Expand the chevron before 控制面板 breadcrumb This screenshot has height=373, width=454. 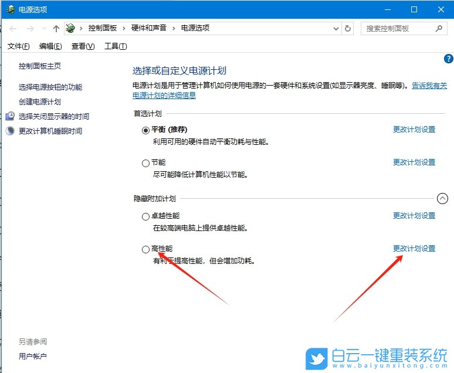[81, 28]
